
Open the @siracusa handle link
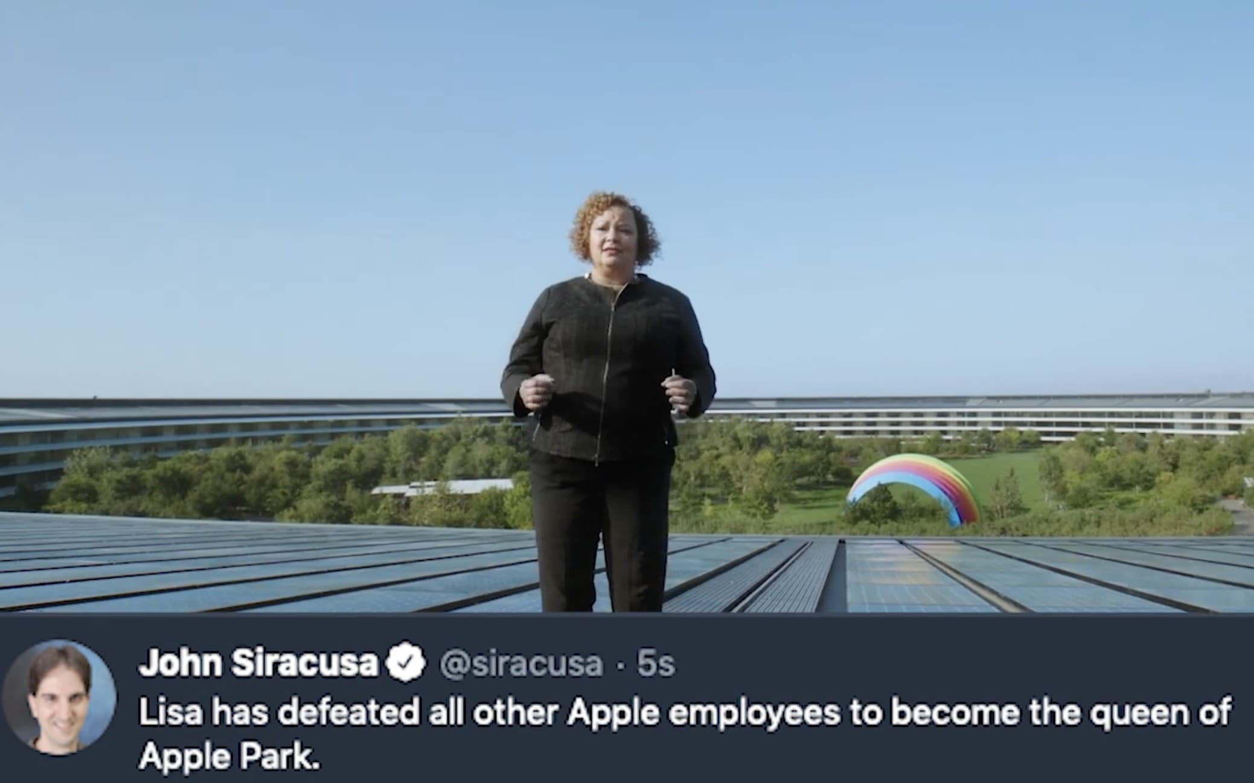point(521,664)
